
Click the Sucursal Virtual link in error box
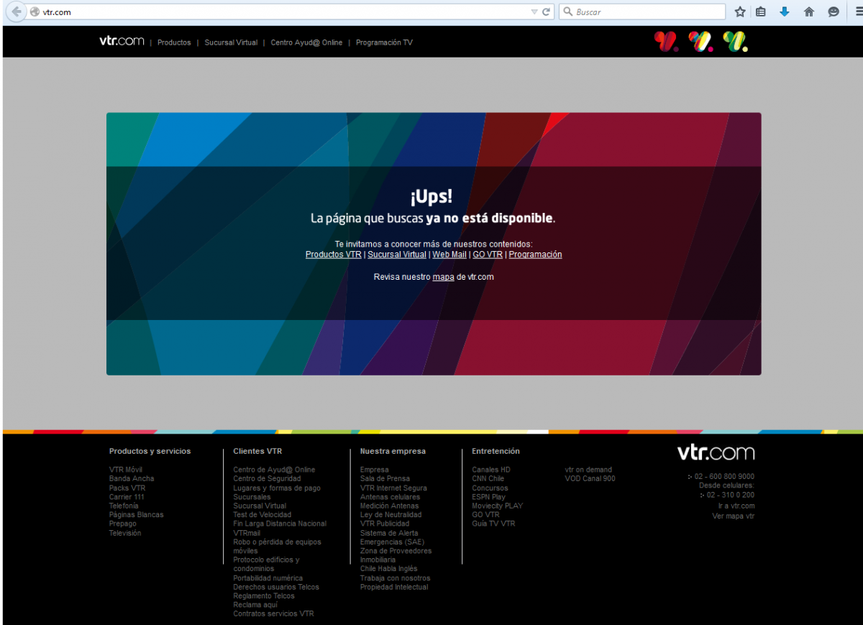[x=397, y=255]
